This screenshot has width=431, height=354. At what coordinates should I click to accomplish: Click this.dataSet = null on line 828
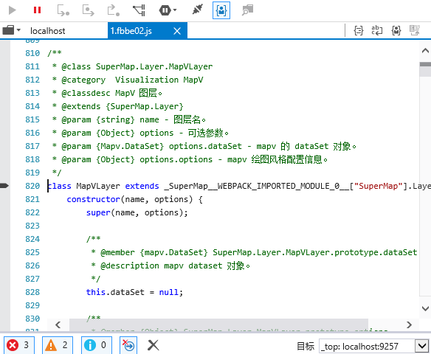(134, 292)
